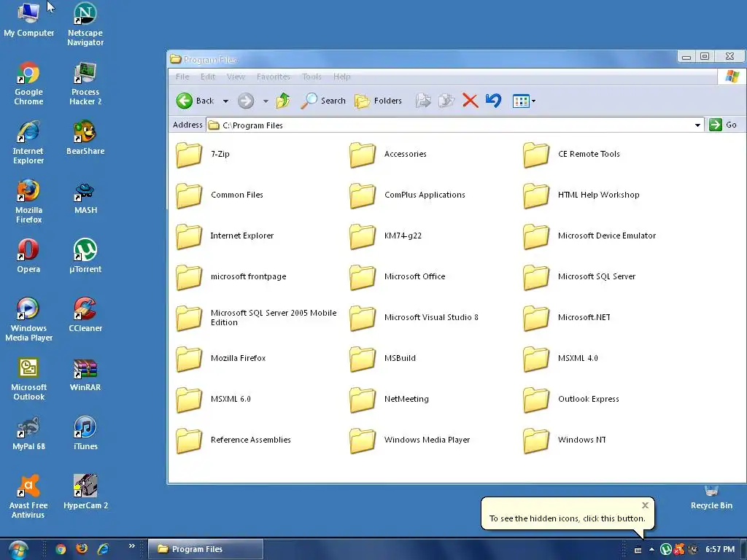This screenshot has height=560, width=747.
Task: Open Internet Explorer desktop shortcut
Action: [28, 143]
